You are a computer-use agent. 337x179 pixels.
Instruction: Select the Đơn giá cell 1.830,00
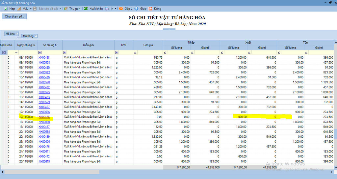[148, 137]
